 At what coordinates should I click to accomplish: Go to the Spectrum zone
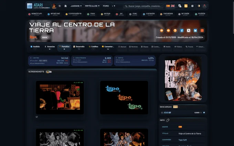coord(35,14)
